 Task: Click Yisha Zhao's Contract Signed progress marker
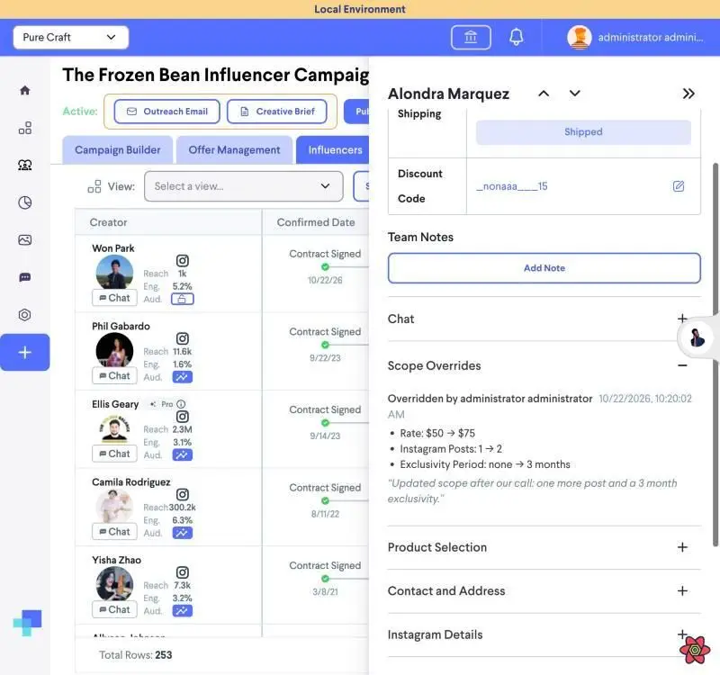pos(325,579)
